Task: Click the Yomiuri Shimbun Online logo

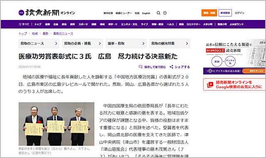Action: 47,13
